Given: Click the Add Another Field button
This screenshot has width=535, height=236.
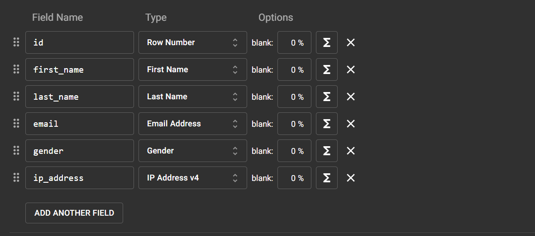Looking at the screenshot, I should point(74,213).
